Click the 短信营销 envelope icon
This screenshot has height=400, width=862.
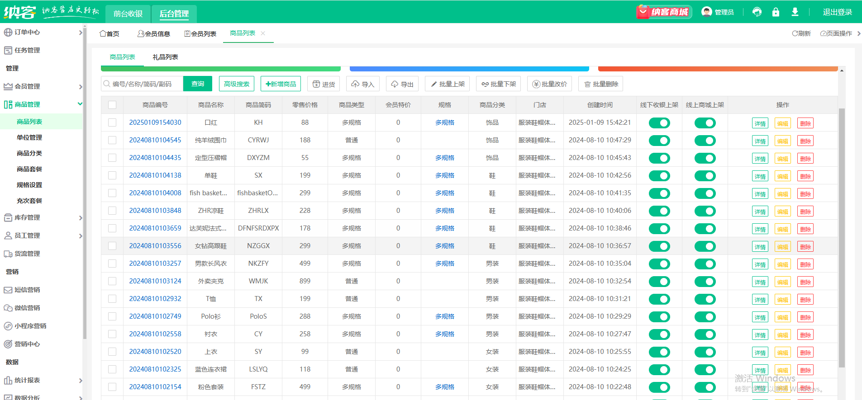8,290
